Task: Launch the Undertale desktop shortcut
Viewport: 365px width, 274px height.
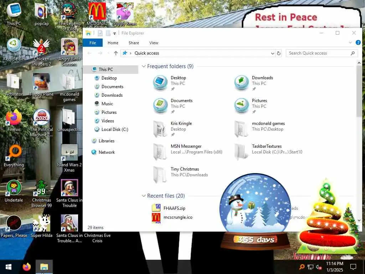Action: pyautogui.click(x=14, y=191)
